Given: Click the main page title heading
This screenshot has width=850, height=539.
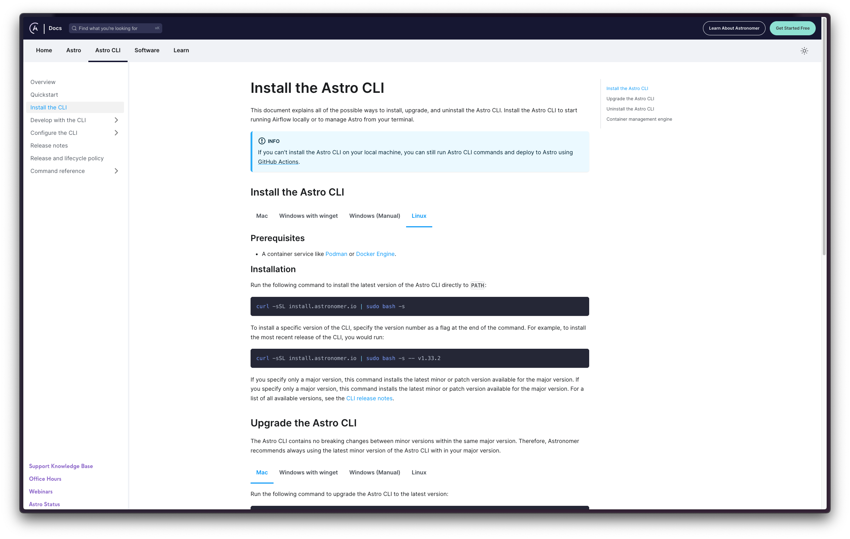Looking at the screenshot, I should tap(317, 88).
